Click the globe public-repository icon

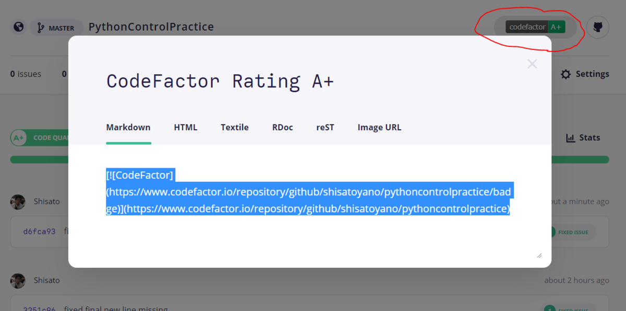pos(18,27)
